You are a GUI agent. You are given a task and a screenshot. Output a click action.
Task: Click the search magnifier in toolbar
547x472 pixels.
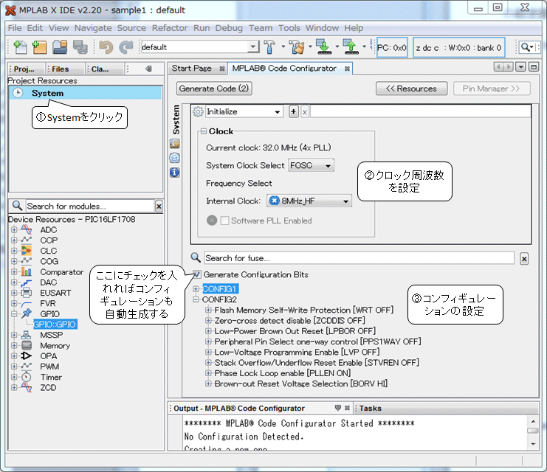[525, 46]
